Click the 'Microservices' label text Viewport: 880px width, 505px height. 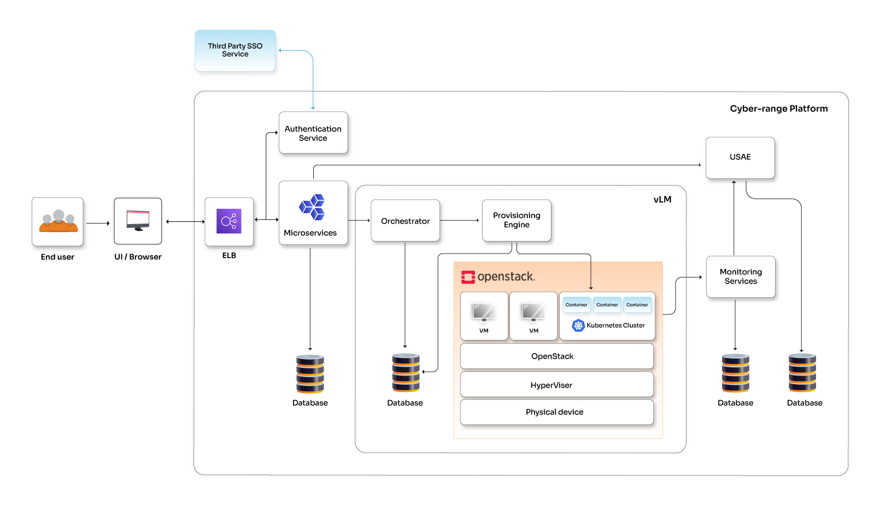coord(310,233)
